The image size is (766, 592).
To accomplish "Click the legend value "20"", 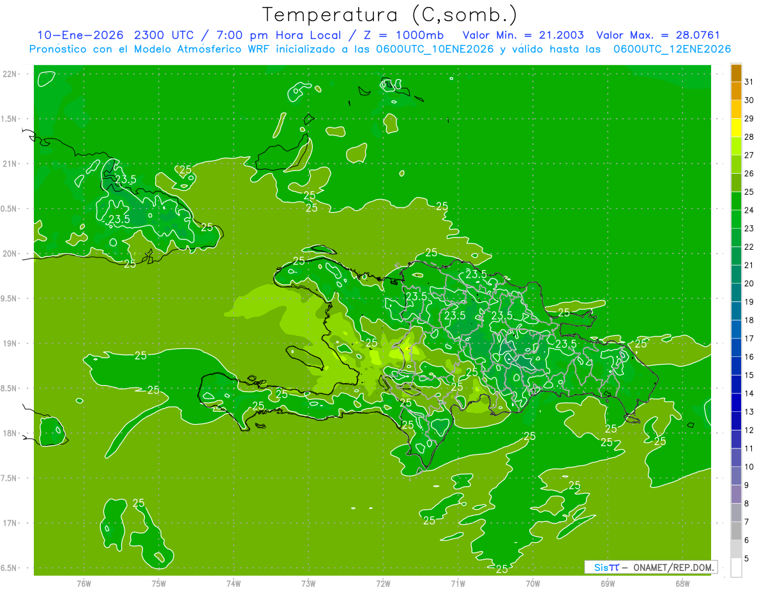I will click(x=749, y=284).
